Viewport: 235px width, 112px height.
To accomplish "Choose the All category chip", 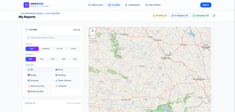I will click(39, 70).
